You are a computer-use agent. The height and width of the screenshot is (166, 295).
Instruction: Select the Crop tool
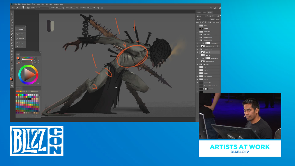pyautogui.click(x=12, y=26)
